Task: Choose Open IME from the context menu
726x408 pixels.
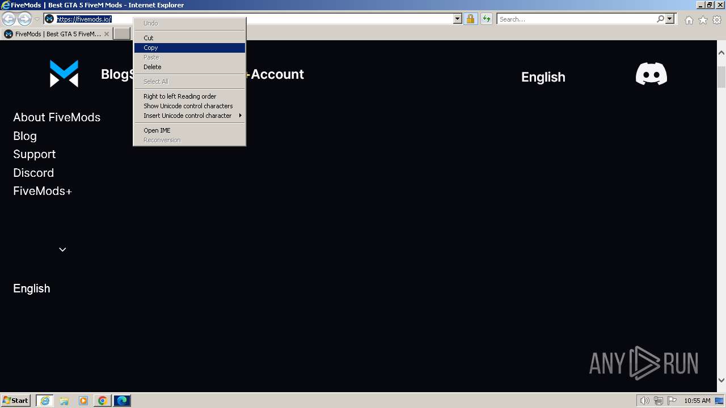Action: [189, 130]
